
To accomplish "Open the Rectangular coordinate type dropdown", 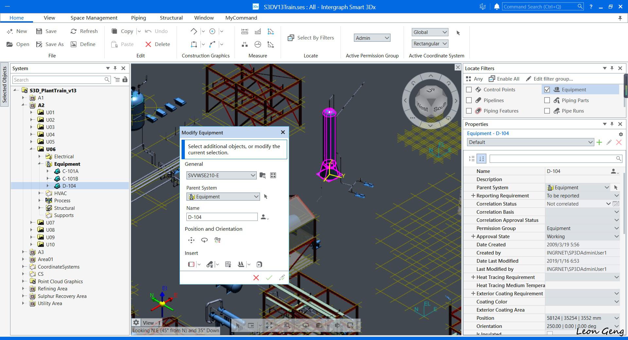I will point(430,44).
